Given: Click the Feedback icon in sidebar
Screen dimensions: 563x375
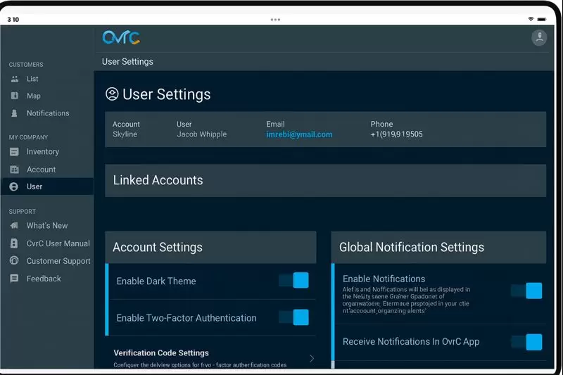Looking at the screenshot, I should click(15, 279).
